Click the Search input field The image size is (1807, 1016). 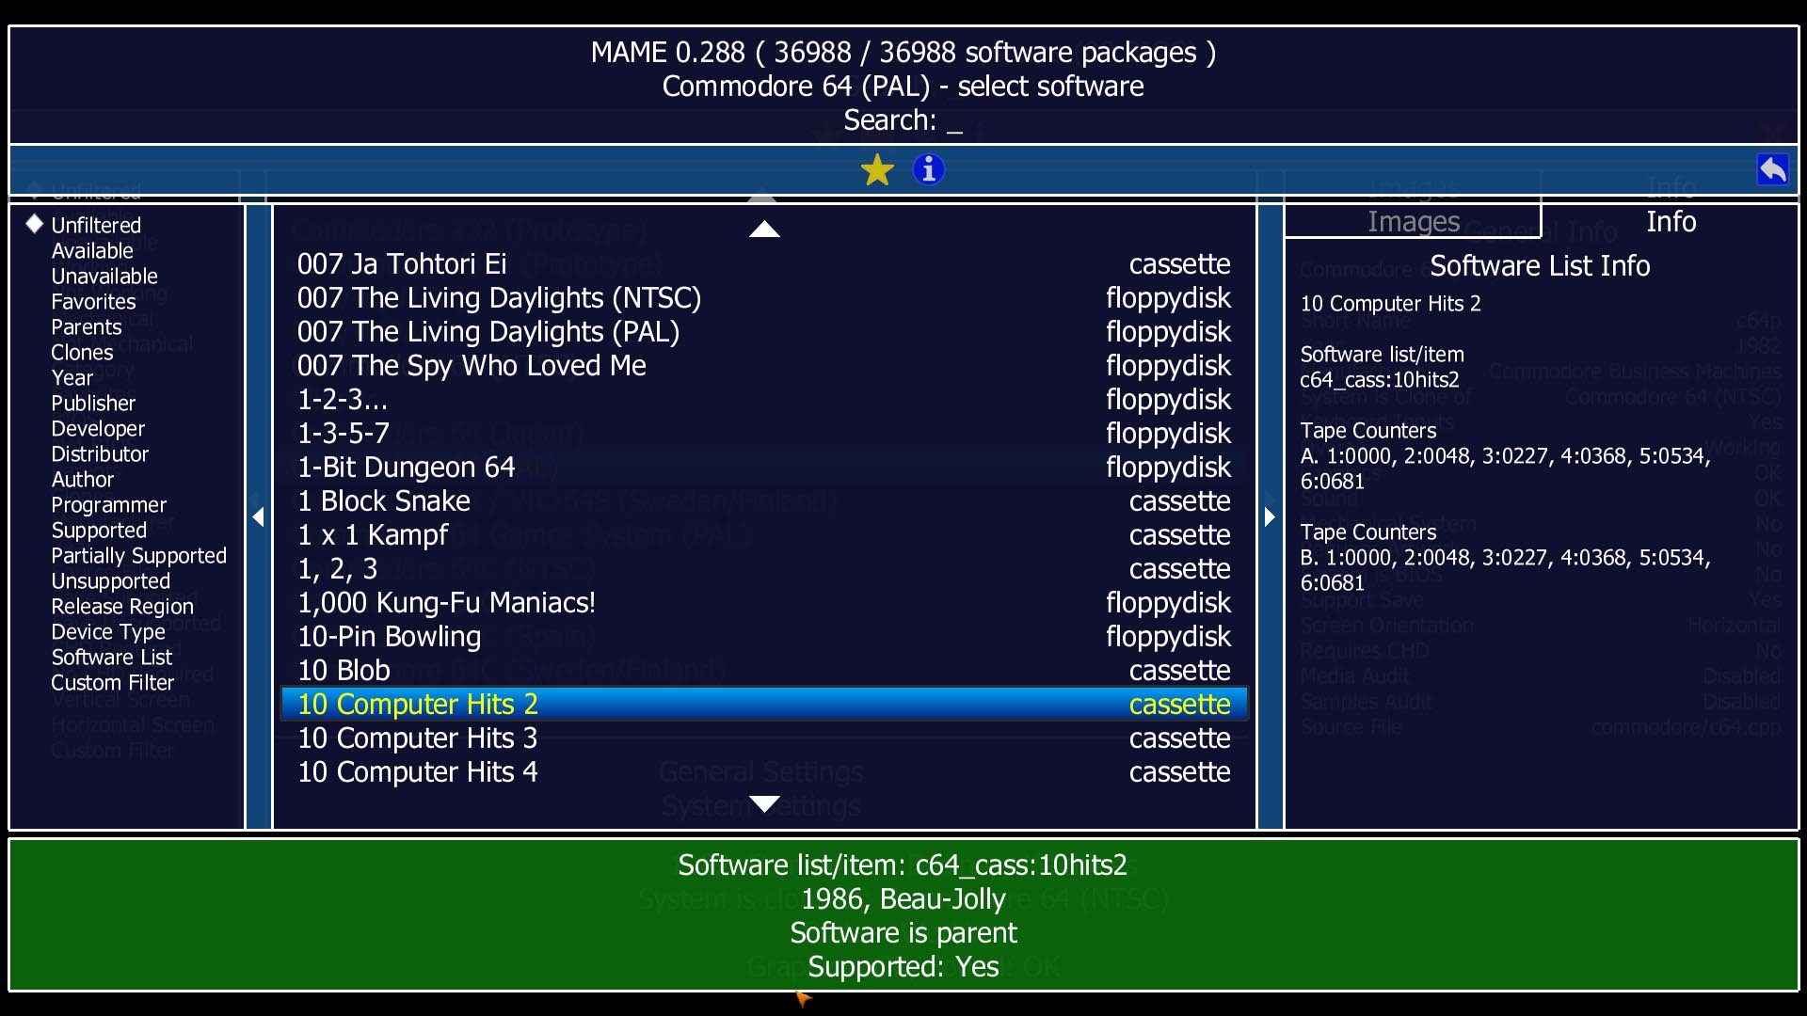point(903,120)
